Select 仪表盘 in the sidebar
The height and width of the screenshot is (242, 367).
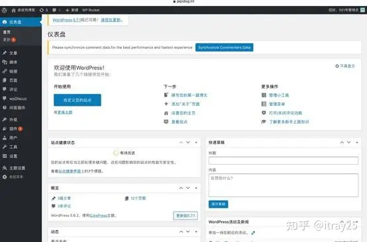click(x=21, y=22)
